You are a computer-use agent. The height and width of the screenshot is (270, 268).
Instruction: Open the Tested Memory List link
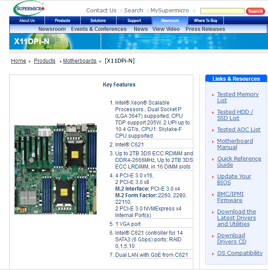238,97
